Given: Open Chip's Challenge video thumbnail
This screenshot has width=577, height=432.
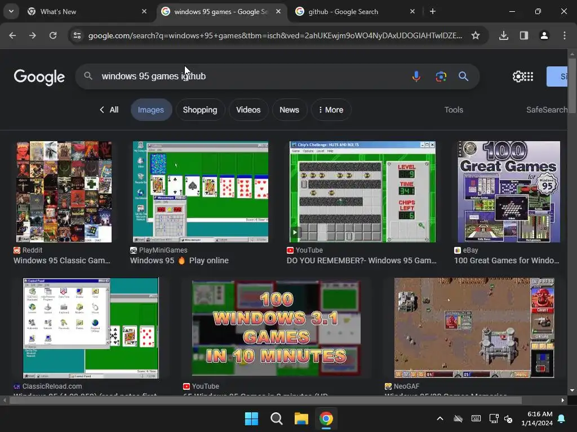Looking at the screenshot, I should point(362,192).
